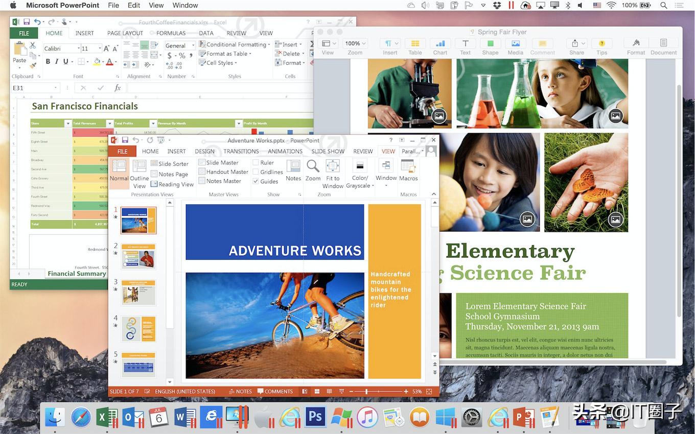This screenshot has width=695, height=434.
Task: Insert a Table in the Spring Fair Flyer
Action: click(414, 47)
